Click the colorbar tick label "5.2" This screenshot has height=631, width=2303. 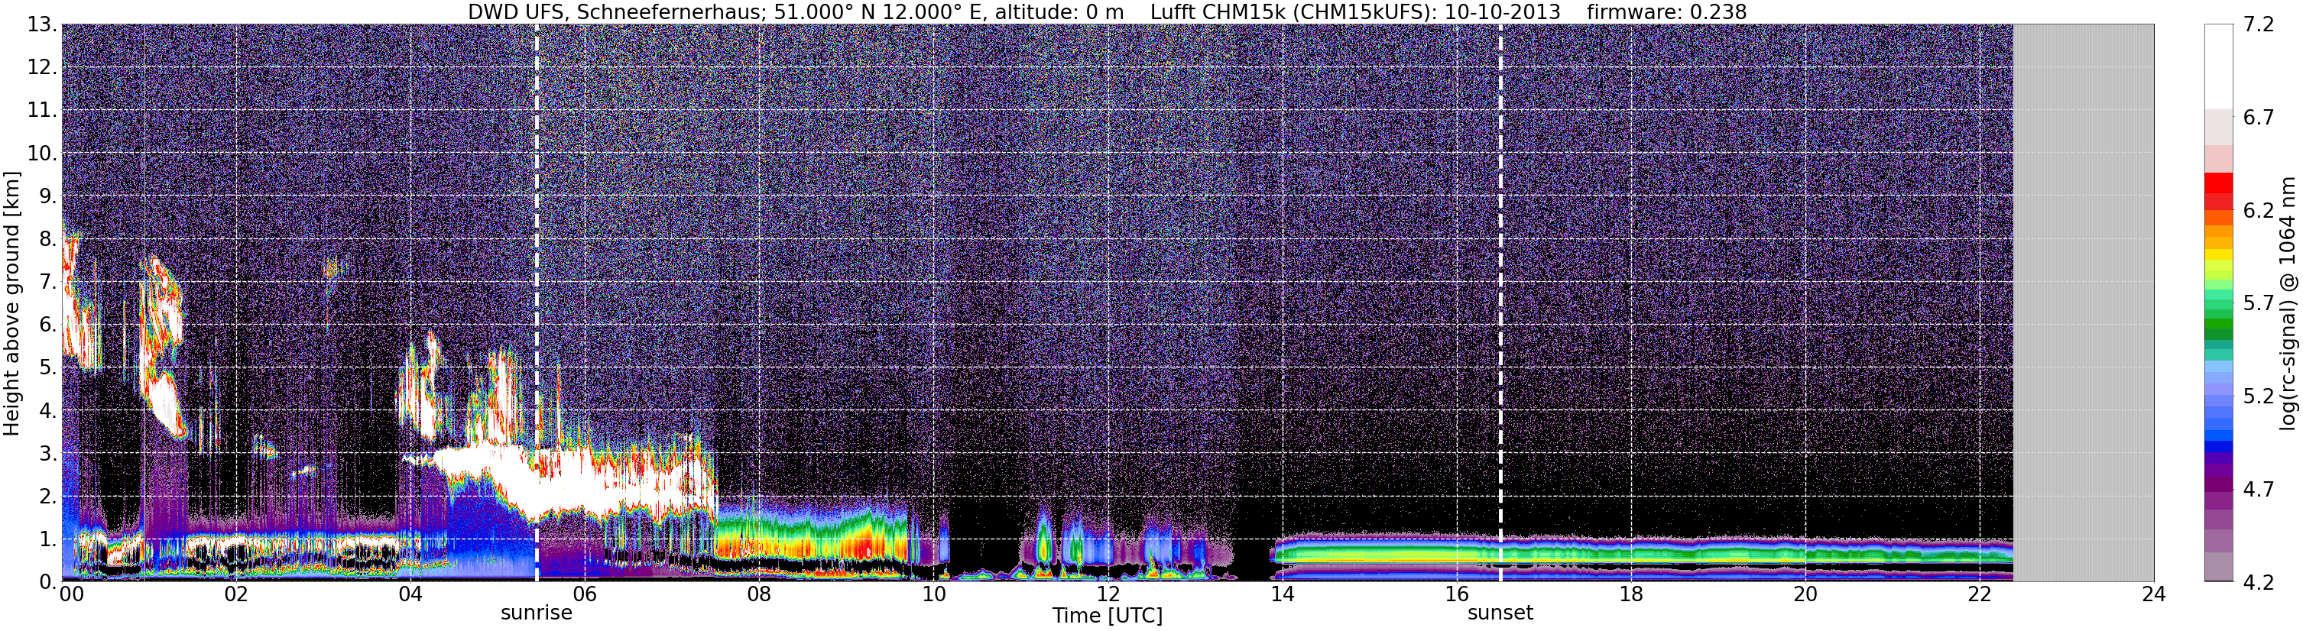tap(2259, 396)
